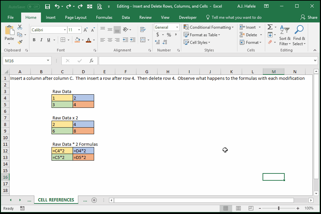This screenshot has height=214, width=321.
Task: Switch to Page Break Preview in status bar
Action: [251, 208]
